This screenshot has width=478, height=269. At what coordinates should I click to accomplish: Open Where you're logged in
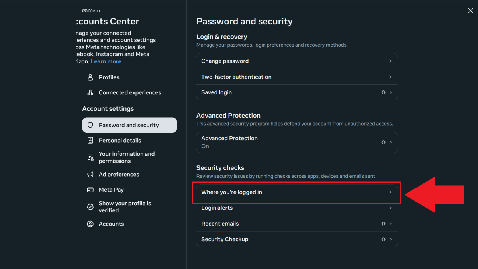coord(297,192)
